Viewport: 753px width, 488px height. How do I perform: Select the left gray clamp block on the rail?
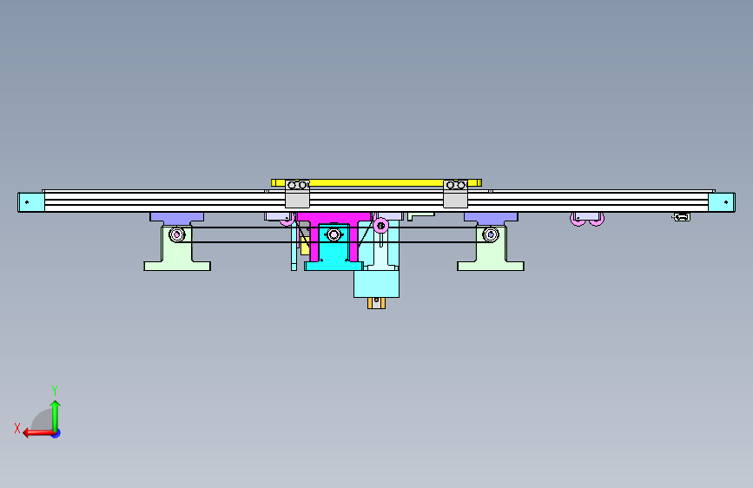click(x=297, y=194)
